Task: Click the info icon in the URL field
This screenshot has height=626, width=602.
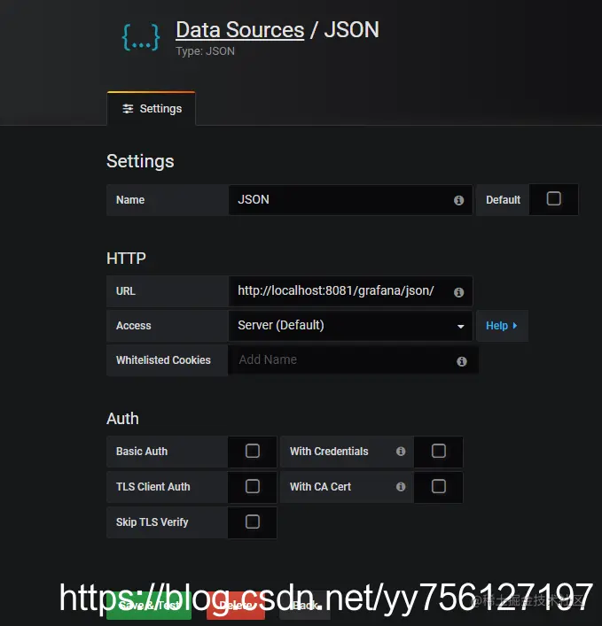Action: [458, 292]
